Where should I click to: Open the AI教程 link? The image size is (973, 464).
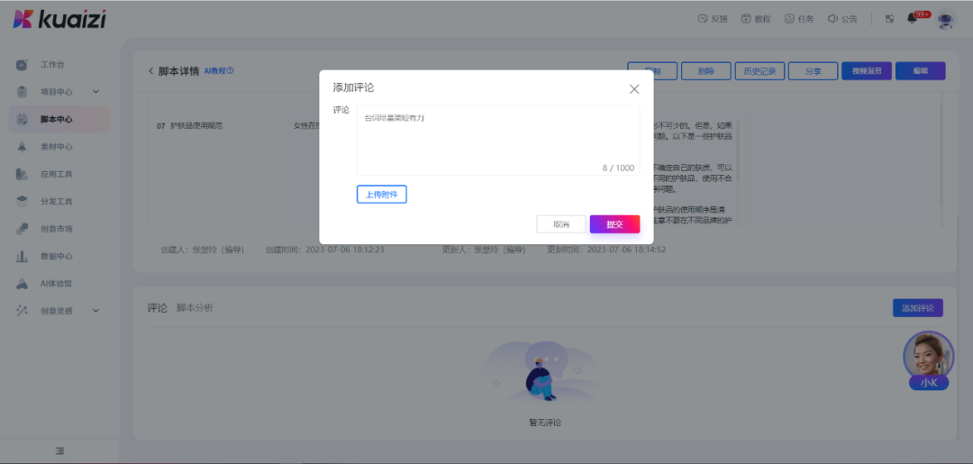(x=218, y=70)
